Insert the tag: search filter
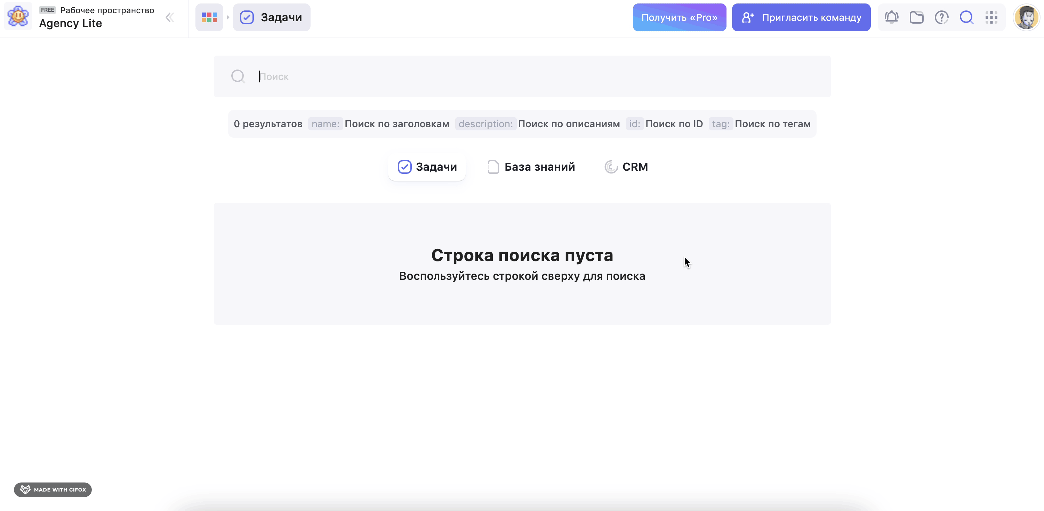Image resolution: width=1044 pixels, height=511 pixels. coord(721,124)
